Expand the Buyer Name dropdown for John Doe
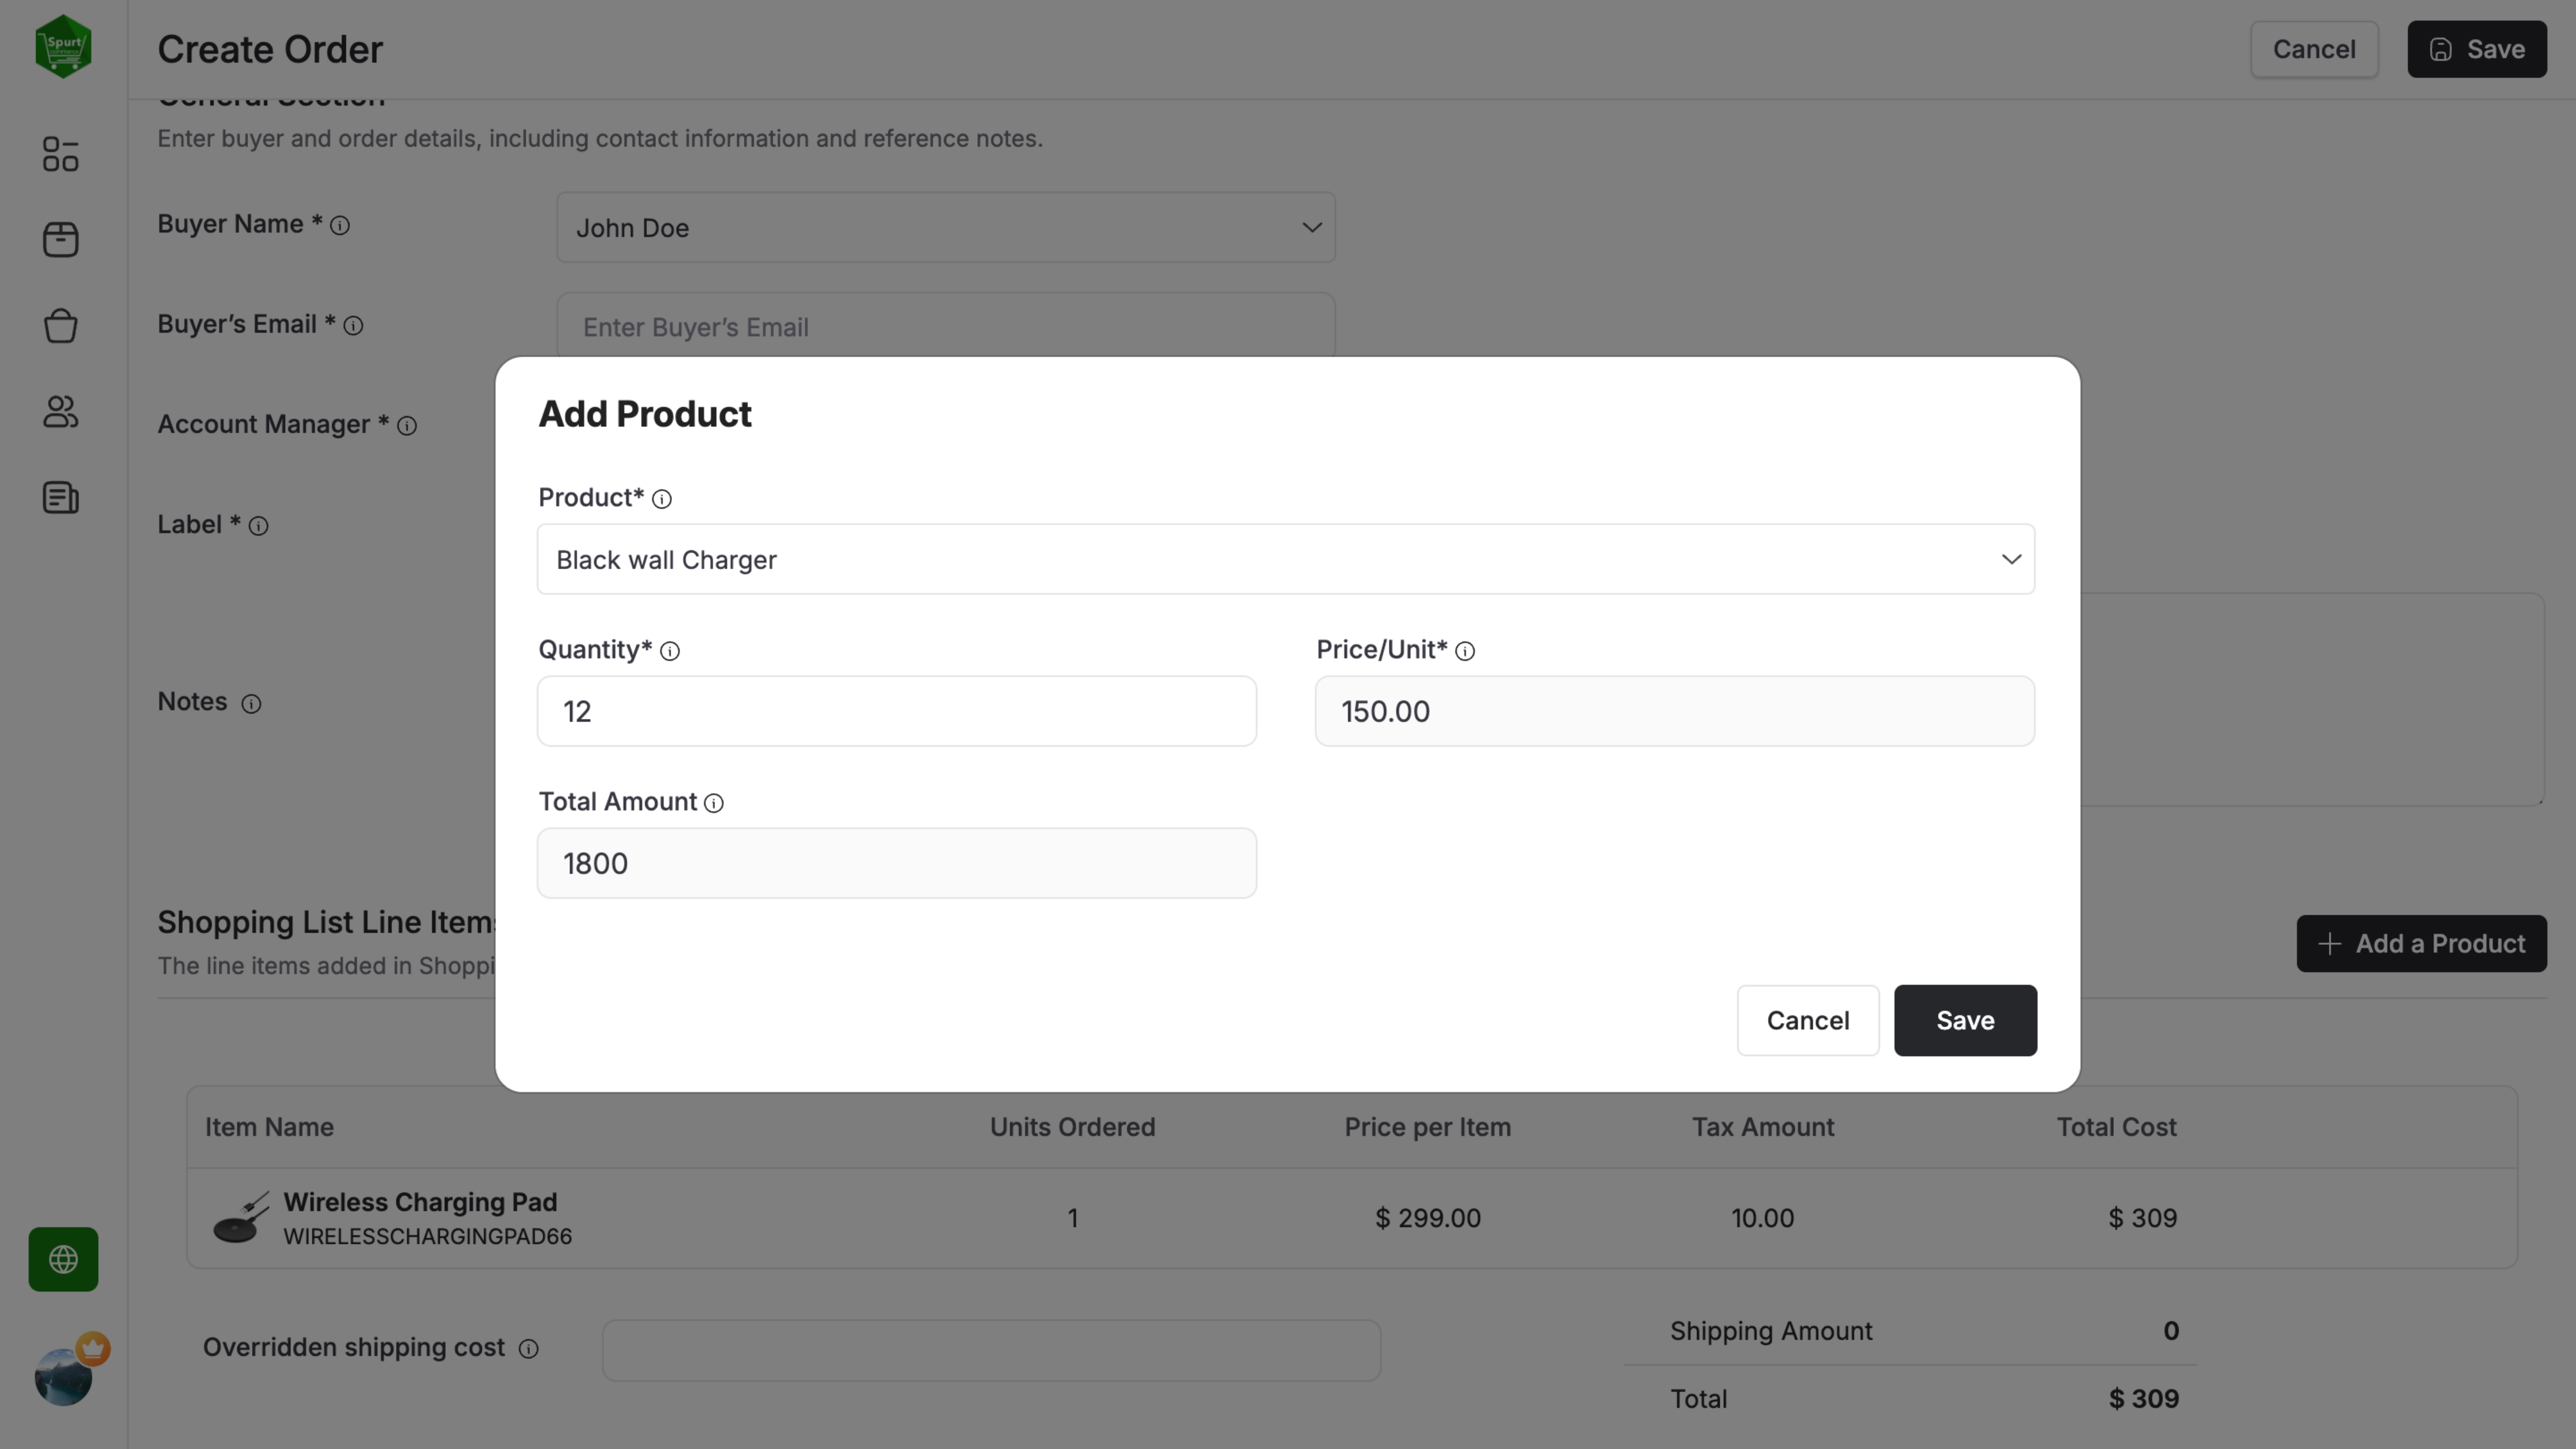The width and height of the screenshot is (2576, 1449). click(945, 227)
